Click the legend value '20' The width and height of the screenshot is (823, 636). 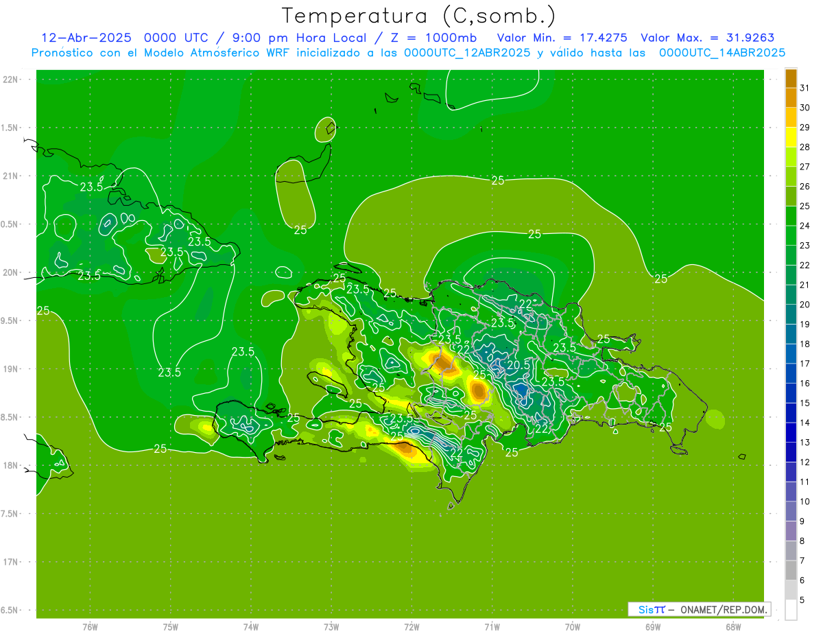point(804,305)
